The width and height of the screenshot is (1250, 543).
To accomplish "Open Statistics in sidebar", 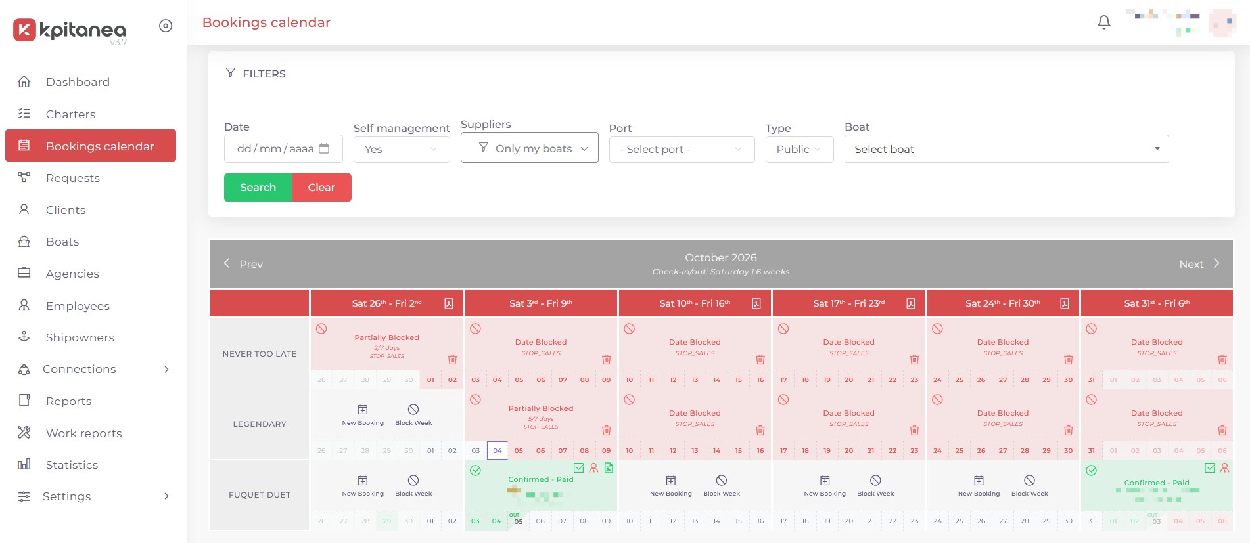I will pyautogui.click(x=91, y=465).
